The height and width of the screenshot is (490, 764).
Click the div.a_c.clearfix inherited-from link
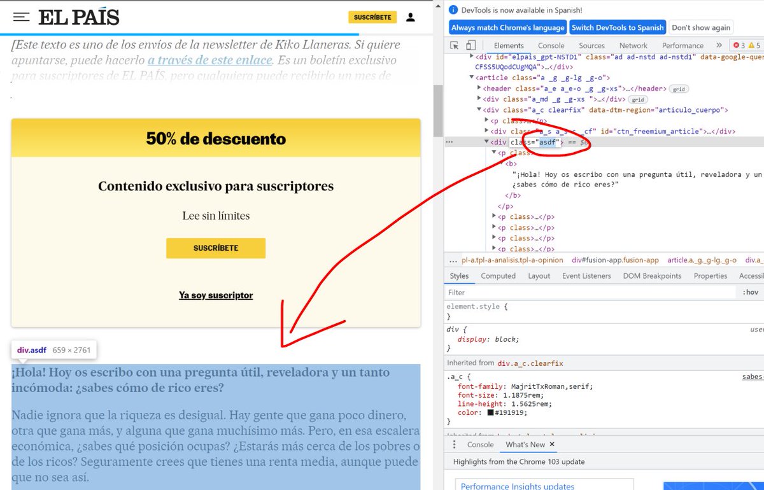point(530,363)
